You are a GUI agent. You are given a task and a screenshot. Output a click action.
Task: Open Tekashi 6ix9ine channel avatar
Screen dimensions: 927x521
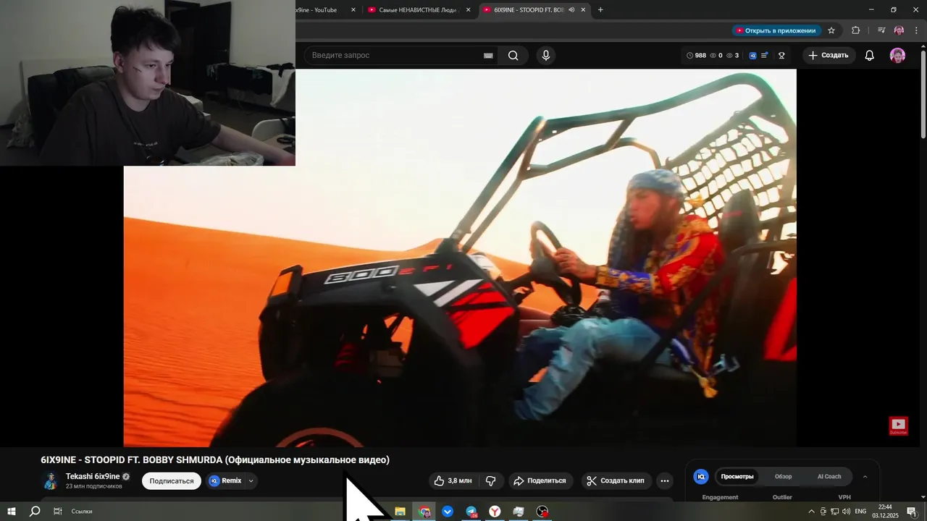[x=51, y=480]
